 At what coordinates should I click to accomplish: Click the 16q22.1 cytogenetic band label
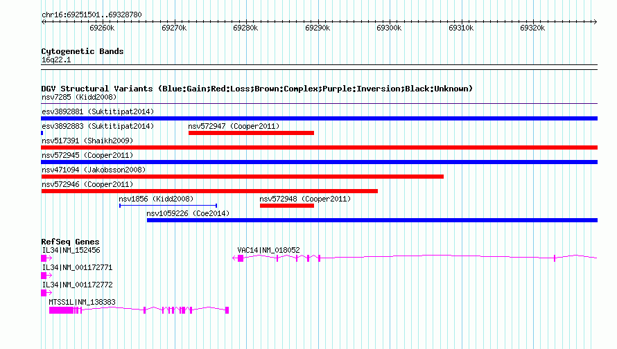click(x=56, y=60)
